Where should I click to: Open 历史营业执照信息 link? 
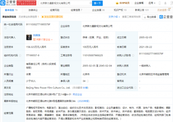pyautogui.click(x=29, y=17)
